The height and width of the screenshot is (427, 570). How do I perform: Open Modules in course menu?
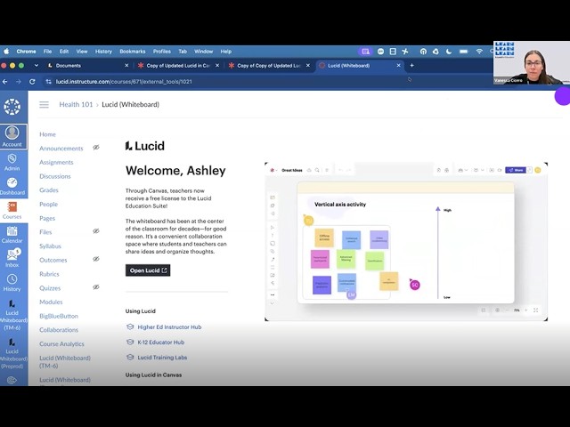click(x=51, y=302)
